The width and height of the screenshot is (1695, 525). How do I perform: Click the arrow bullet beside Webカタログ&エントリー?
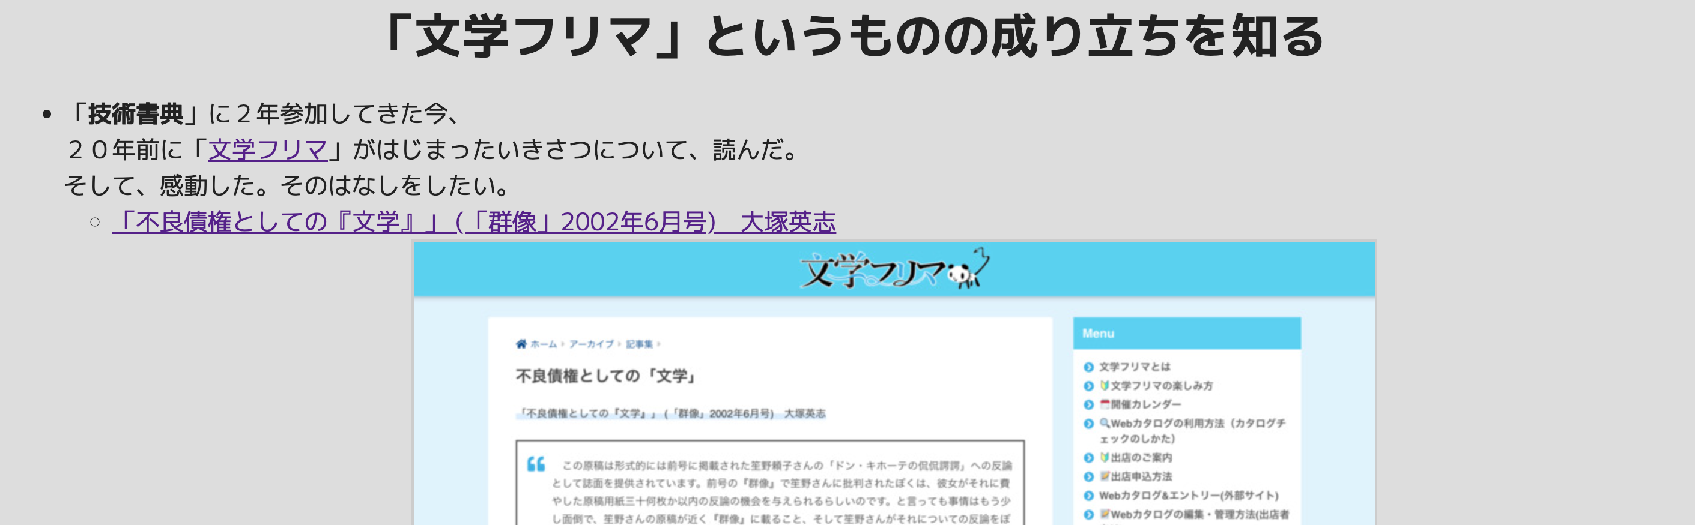point(1088,496)
